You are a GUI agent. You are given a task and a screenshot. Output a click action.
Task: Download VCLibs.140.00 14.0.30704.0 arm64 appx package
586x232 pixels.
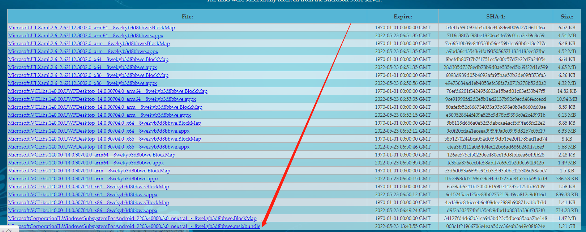click(x=86, y=163)
